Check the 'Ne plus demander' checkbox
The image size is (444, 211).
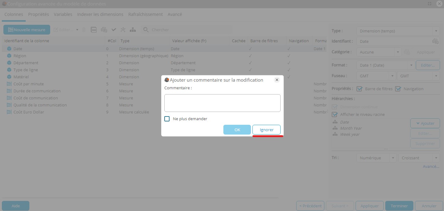(167, 119)
